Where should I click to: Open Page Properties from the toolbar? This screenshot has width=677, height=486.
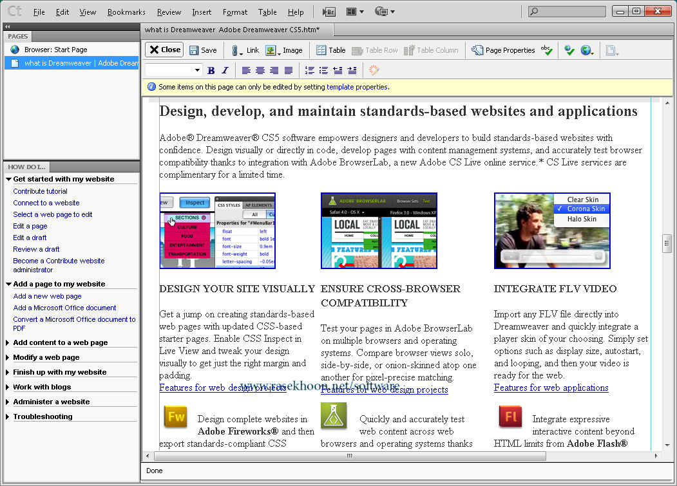pos(503,50)
